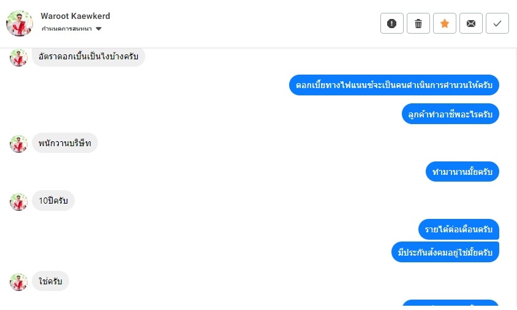Screen dimensions: 517x310
Task: Click the conversation scrollbar on right edge
Action: (516, 178)
